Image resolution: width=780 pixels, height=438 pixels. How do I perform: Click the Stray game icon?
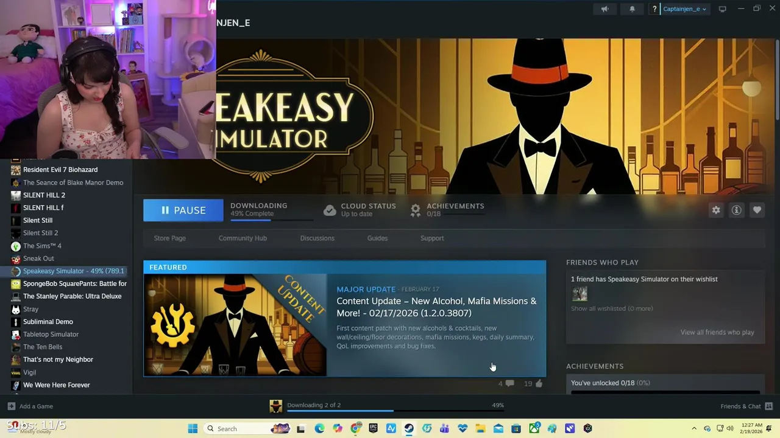click(16, 309)
